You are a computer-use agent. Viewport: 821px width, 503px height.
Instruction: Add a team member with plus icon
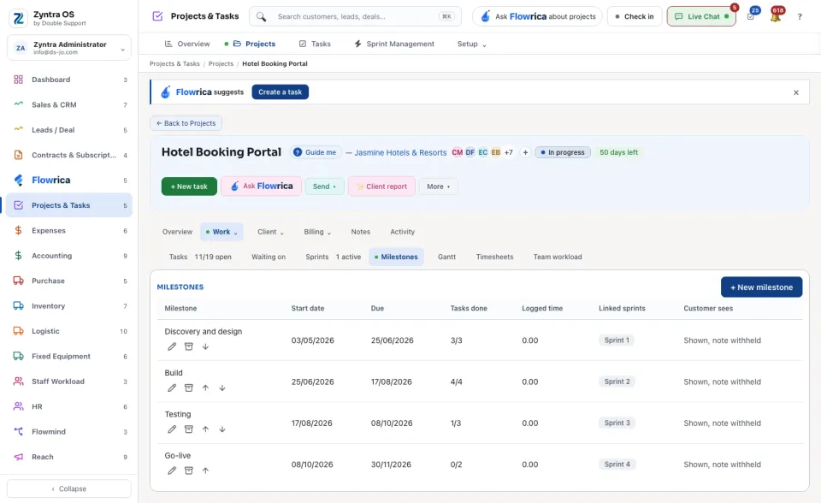pos(525,152)
